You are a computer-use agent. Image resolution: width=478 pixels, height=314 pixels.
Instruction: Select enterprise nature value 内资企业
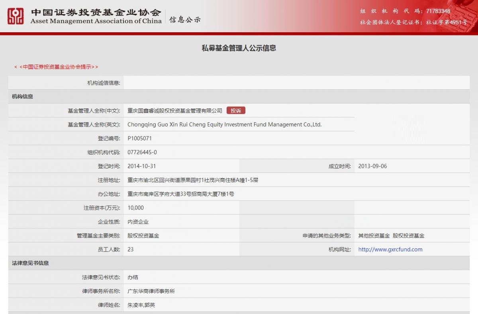coord(138,222)
